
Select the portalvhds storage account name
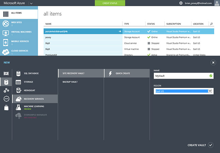pyautogui.click(x=56, y=31)
